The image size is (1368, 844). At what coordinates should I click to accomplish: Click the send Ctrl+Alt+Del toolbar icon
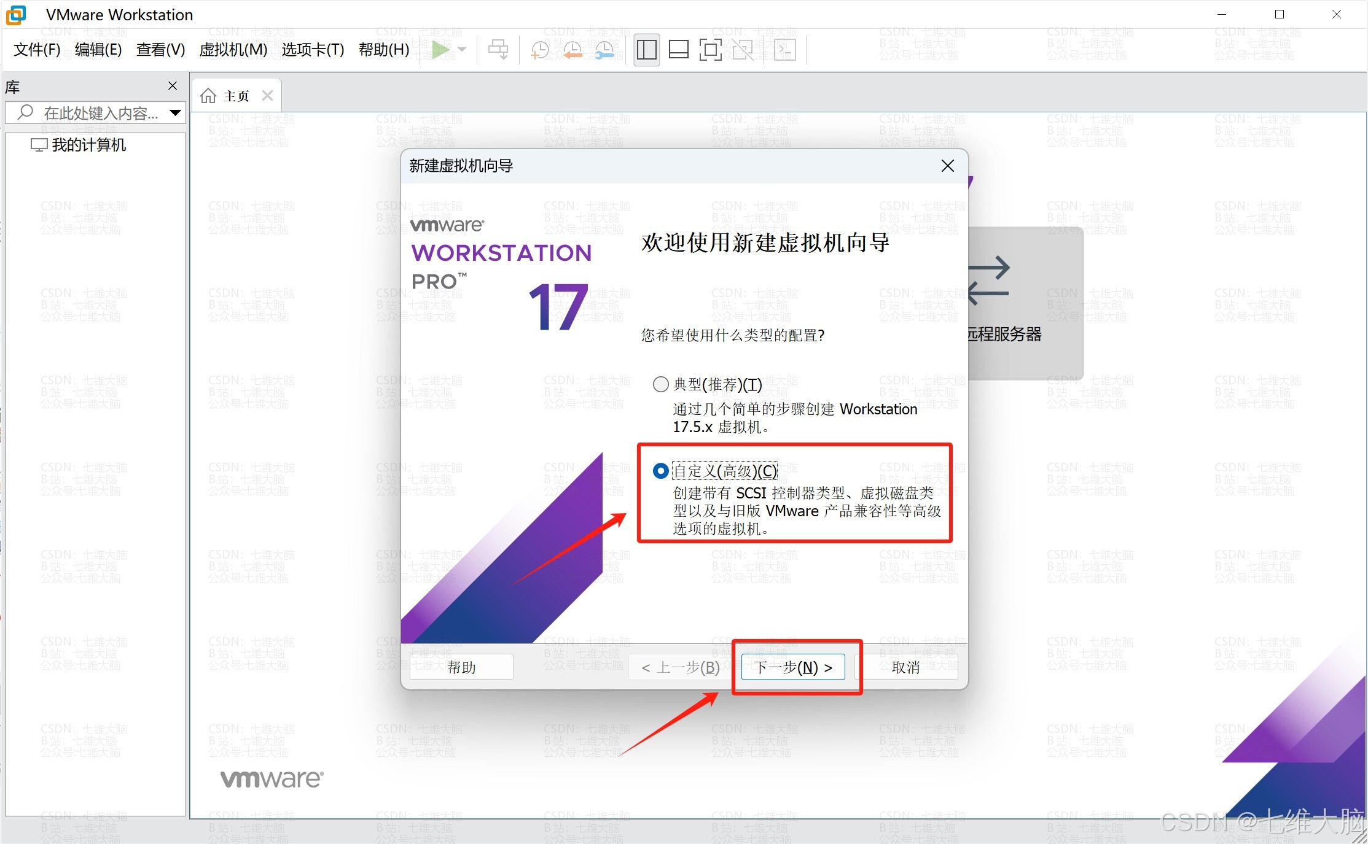tap(498, 50)
